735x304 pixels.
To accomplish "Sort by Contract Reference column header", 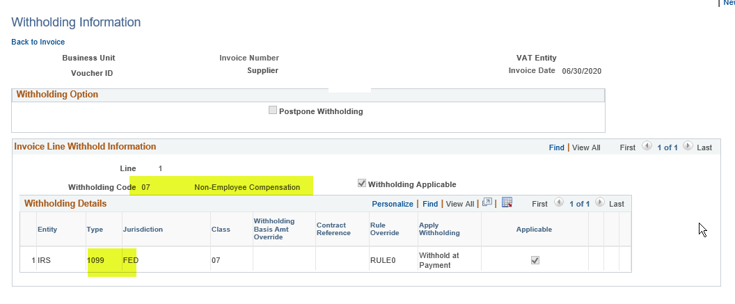I will point(333,229).
